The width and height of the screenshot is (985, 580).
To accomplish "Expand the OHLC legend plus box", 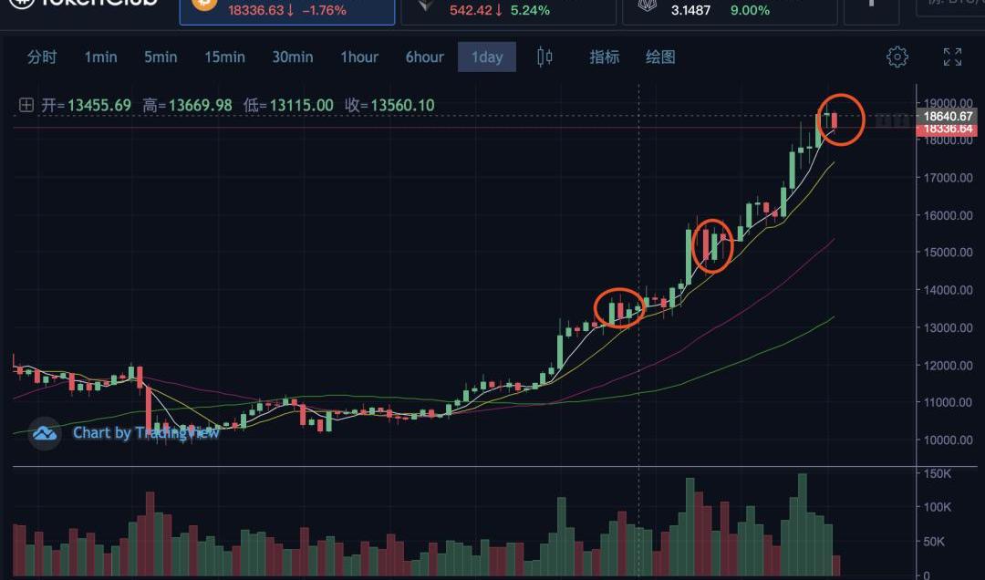I will [26, 106].
